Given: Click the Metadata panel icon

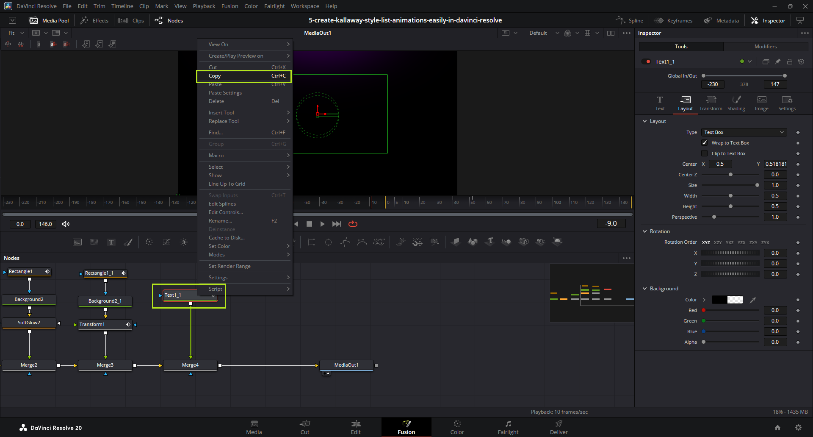Looking at the screenshot, I should (708, 20).
